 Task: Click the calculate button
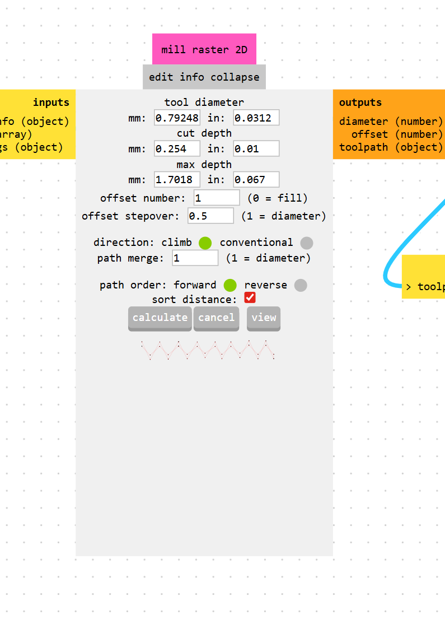coord(160,318)
